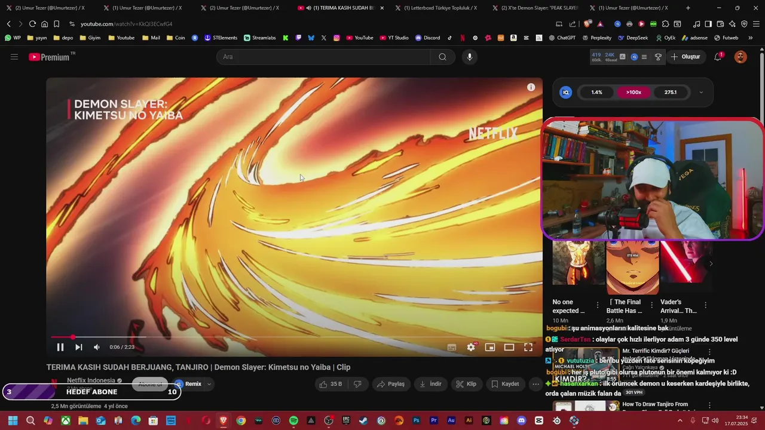The width and height of the screenshot is (765, 430).
Task: Reload the current page
Action: point(32,24)
